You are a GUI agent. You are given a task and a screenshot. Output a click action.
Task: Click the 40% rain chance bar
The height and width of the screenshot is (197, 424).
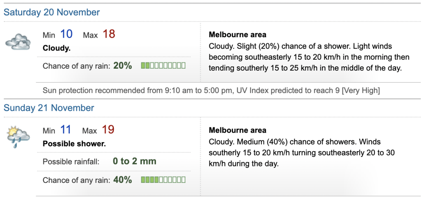[163, 180]
